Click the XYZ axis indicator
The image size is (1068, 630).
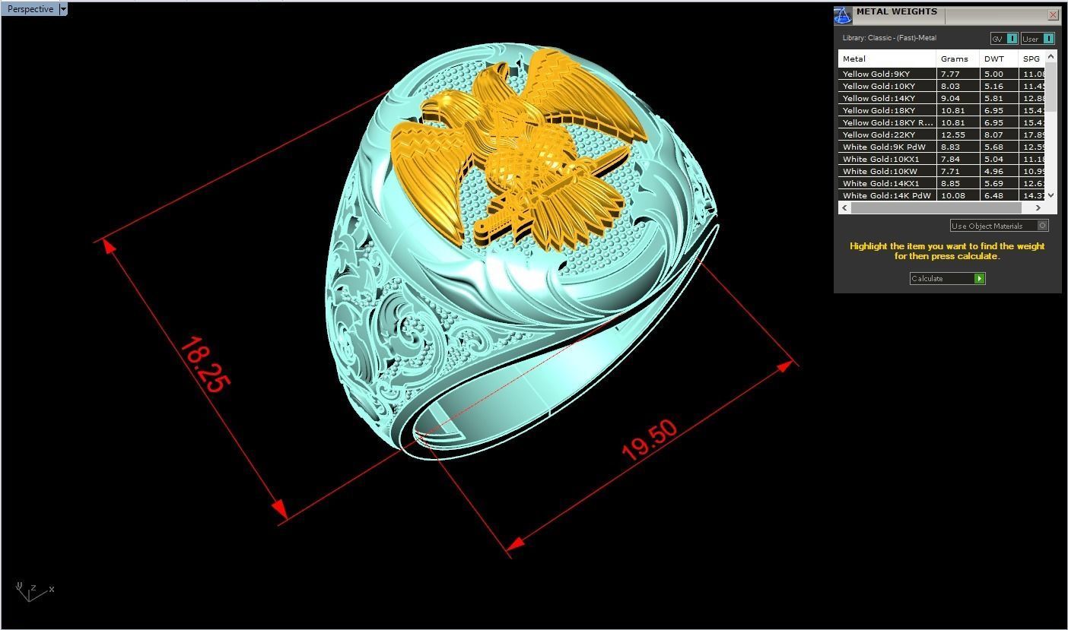[33, 591]
